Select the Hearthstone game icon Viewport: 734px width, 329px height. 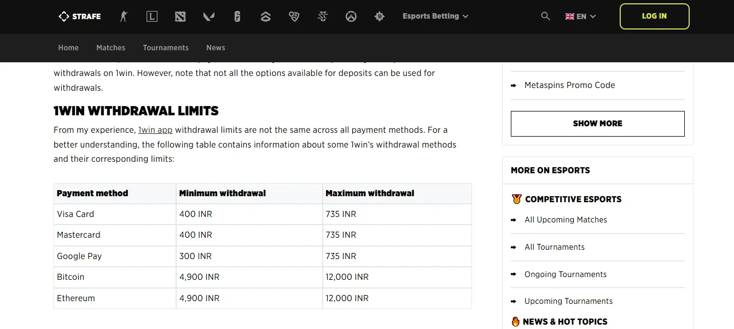pyautogui.click(x=380, y=16)
